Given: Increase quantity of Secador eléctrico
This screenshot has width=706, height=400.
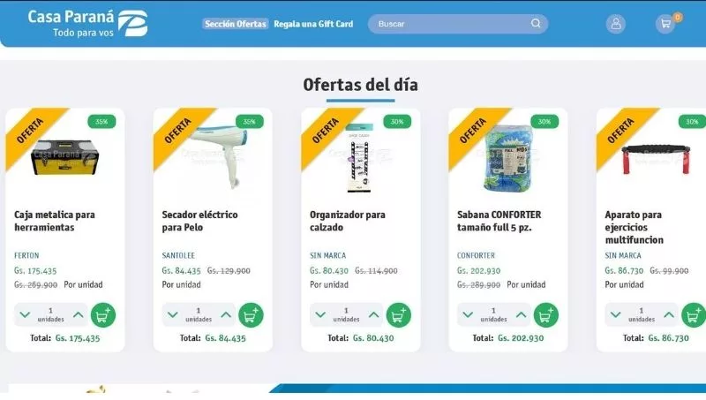Looking at the screenshot, I should pos(226,315).
